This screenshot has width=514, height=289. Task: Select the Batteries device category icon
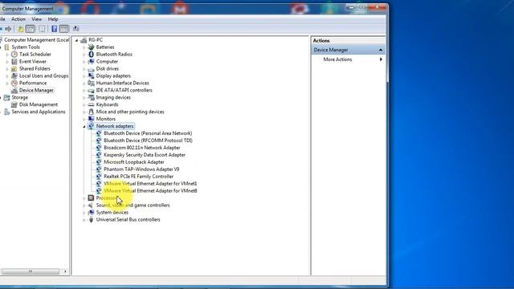[x=91, y=47]
